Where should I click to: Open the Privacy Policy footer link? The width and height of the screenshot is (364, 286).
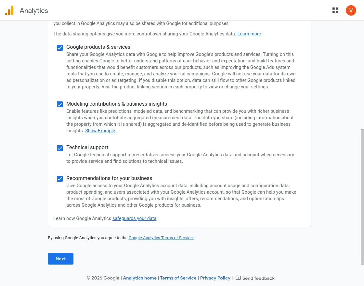click(x=215, y=278)
